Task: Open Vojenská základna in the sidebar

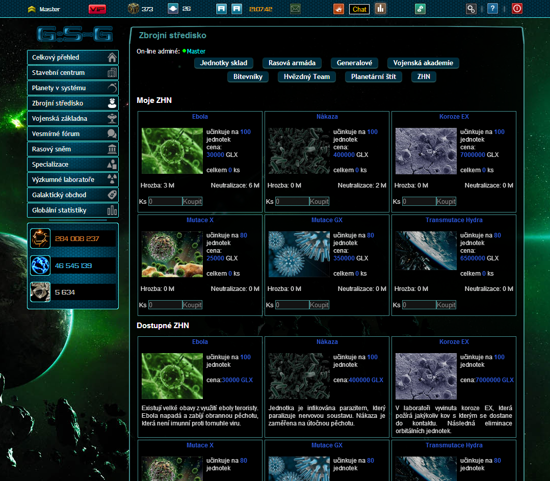Action: pyautogui.click(x=73, y=119)
